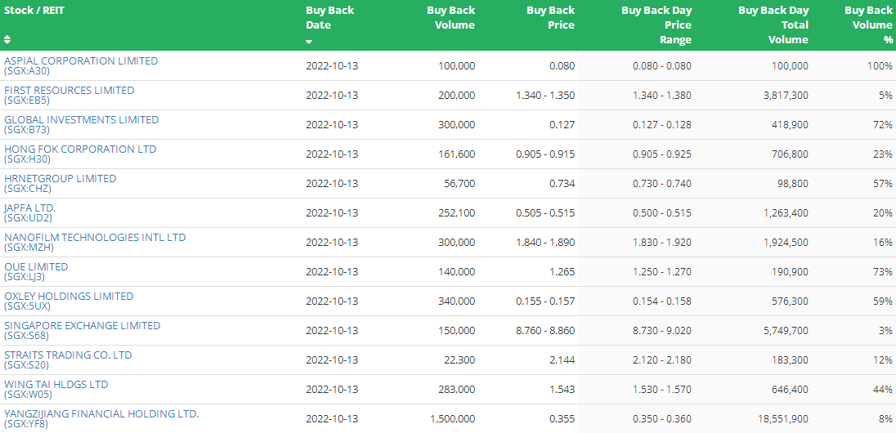Open WING TAI HLDGS LTD link

coord(56,385)
